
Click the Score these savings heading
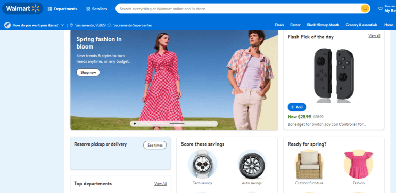point(203,144)
